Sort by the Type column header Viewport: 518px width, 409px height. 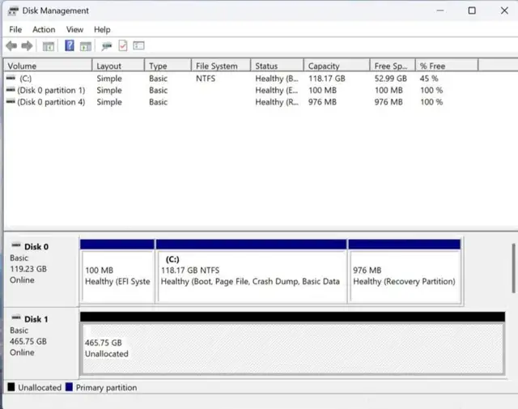(168, 66)
